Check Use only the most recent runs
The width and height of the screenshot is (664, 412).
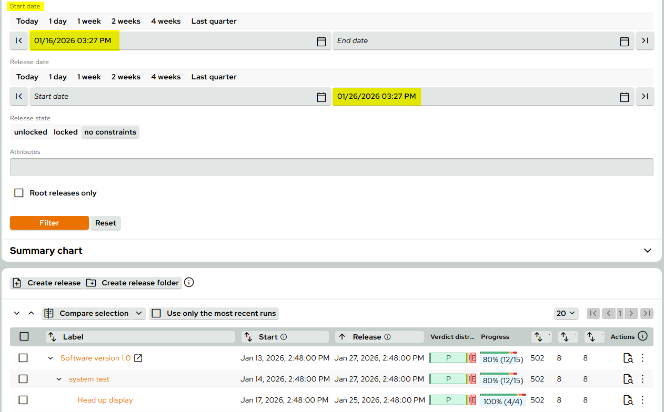click(x=156, y=313)
